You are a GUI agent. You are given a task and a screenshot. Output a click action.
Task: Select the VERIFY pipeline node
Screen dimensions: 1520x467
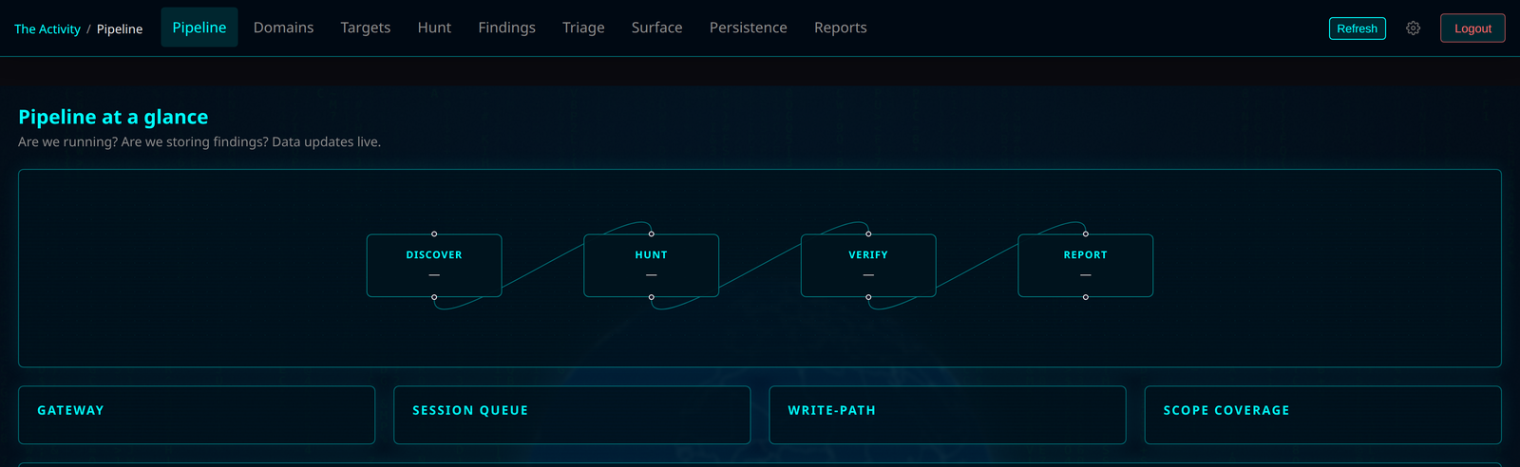[x=868, y=266]
